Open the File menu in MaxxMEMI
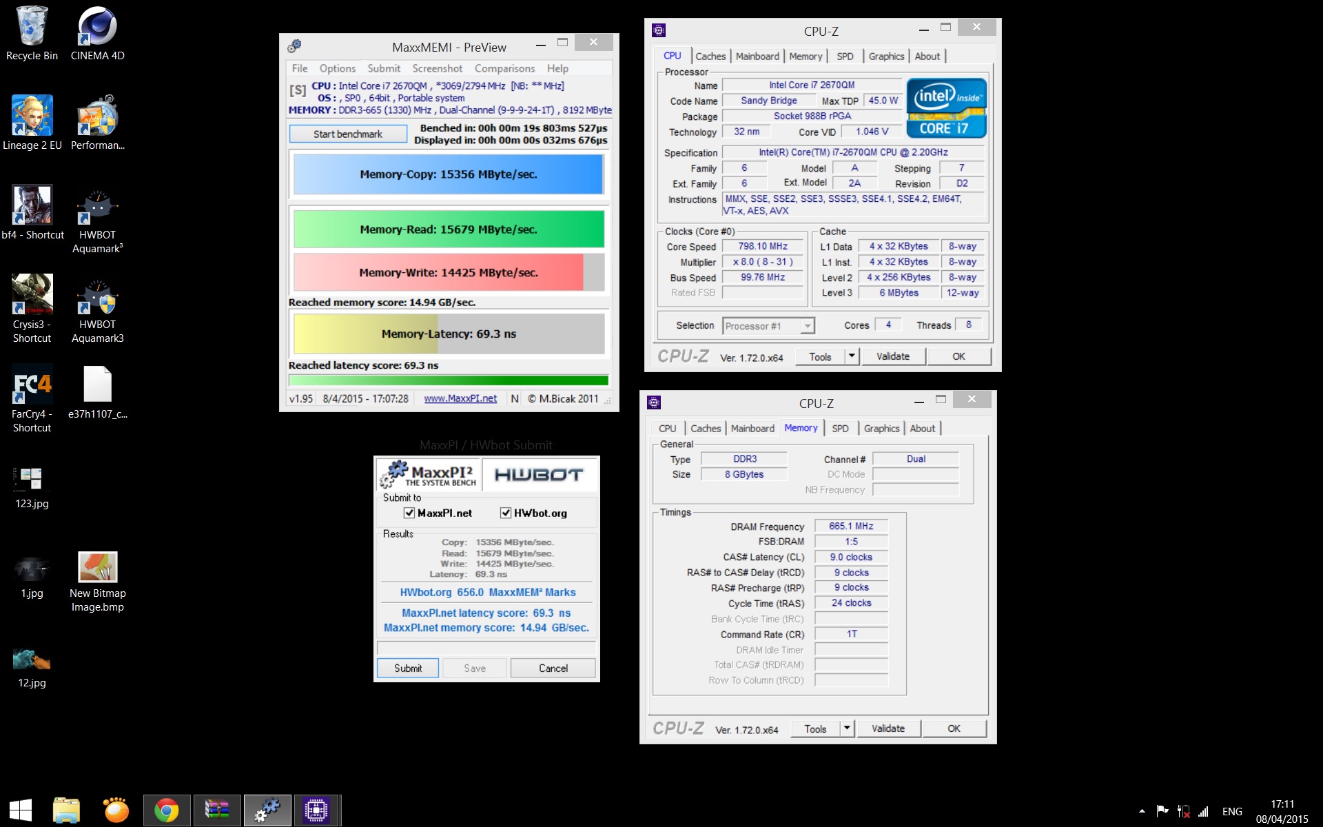1323x827 pixels. click(x=300, y=68)
